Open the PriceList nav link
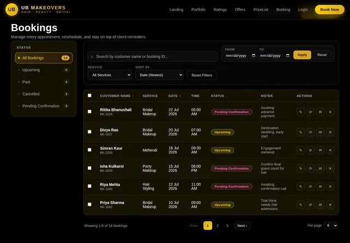Image resolution: width=350 pixels, height=243 pixels. [261, 10]
